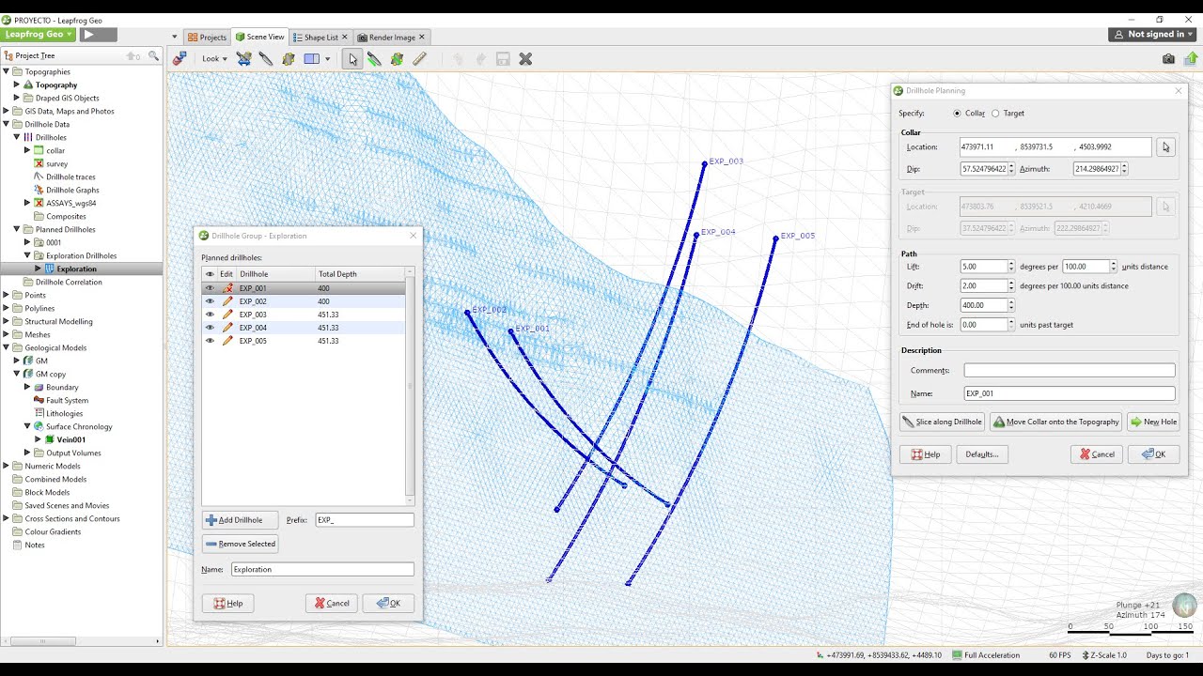Click the home view icon at top right
Image resolution: width=1203 pixels, height=676 pixels.
(1192, 58)
